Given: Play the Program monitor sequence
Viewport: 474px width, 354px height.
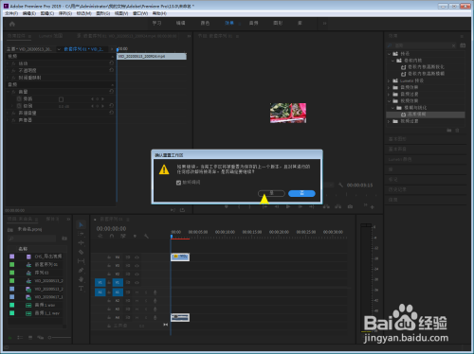Looking at the screenshot, I should tap(288, 206).
